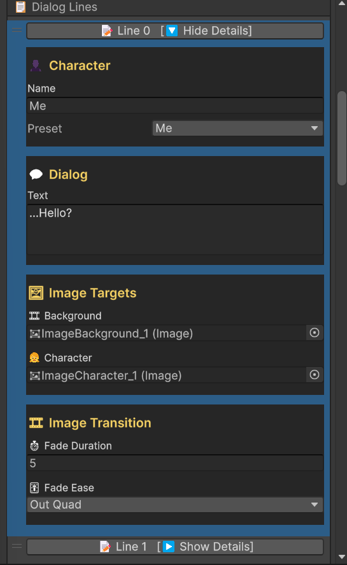Image resolution: width=347 pixels, height=565 pixels.
Task: Click the Image Targets picture icon
Action: pyautogui.click(x=36, y=293)
